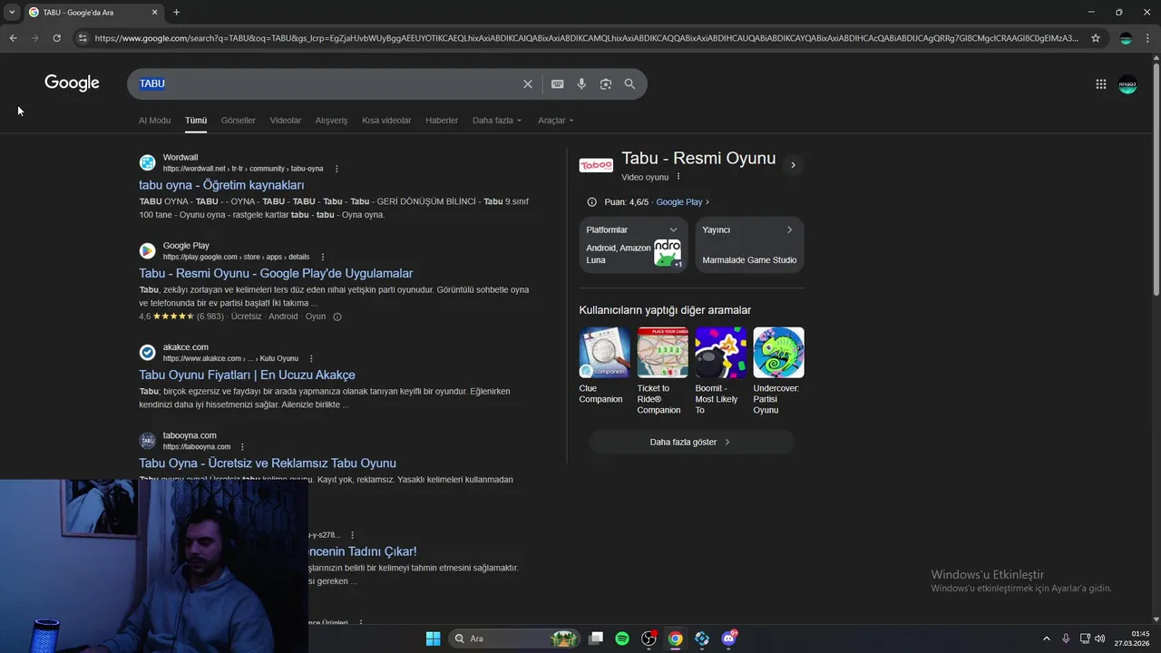Expand the Araçlar tools menu

555,121
